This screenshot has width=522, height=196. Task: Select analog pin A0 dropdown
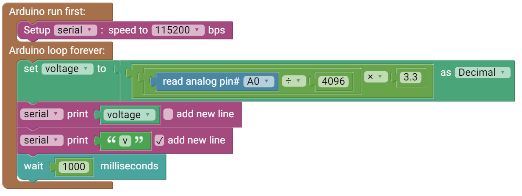pos(258,81)
